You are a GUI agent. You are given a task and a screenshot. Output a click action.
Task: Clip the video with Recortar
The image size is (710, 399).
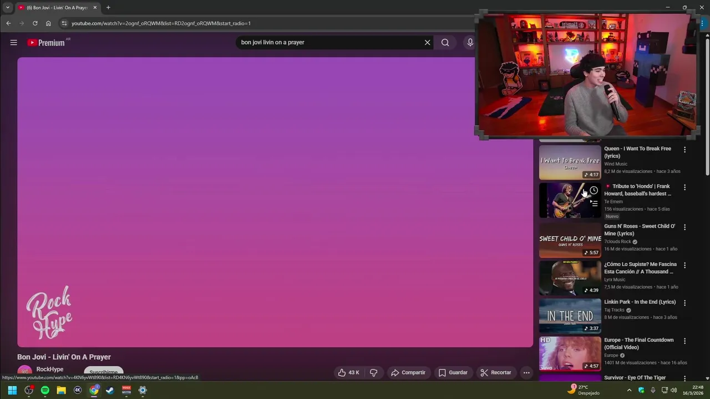tap(495, 372)
